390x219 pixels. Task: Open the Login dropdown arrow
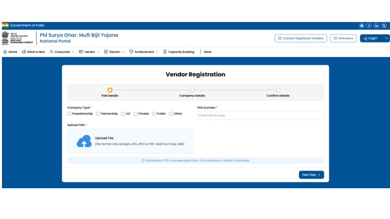pos(387,38)
